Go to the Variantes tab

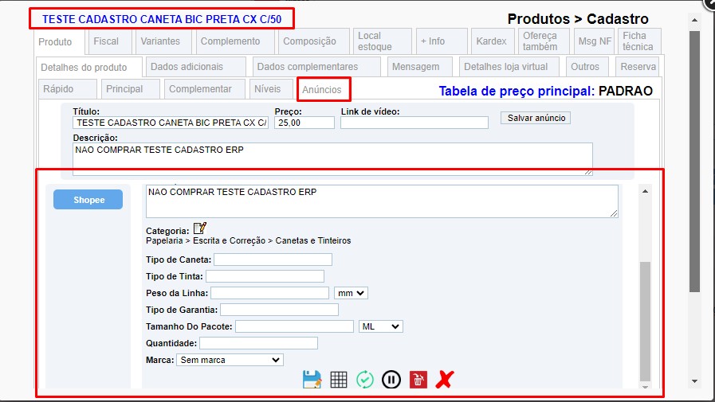coord(163,41)
